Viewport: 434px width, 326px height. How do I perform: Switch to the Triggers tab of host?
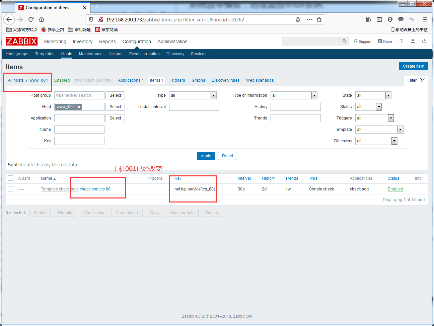pos(177,80)
